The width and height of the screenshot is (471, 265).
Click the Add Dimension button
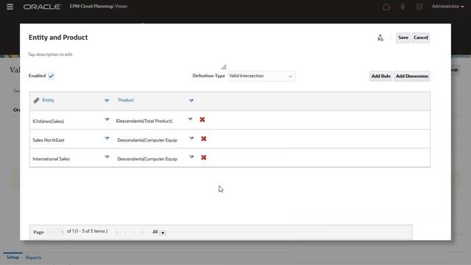click(x=412, y=76)
